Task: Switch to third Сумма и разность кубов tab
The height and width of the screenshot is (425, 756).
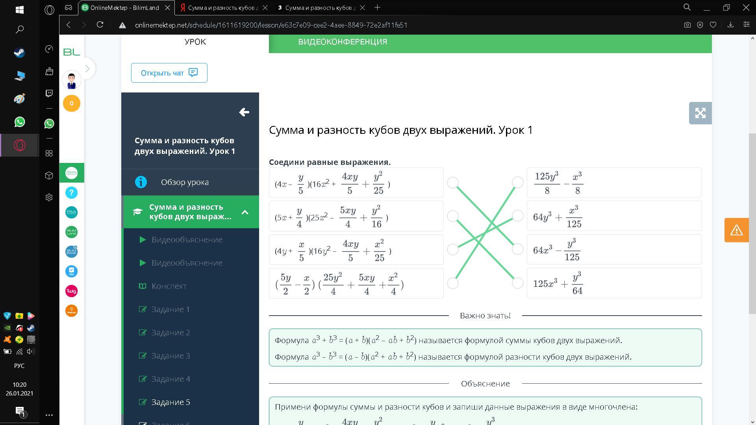Action: pos(321,7)
